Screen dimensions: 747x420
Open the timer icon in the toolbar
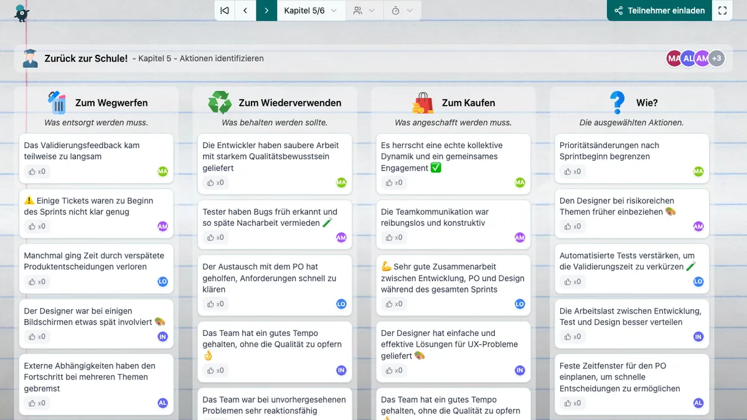[395, 11]
